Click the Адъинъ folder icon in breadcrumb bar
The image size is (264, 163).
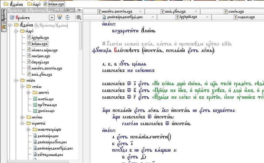click(x=6, y=4)
